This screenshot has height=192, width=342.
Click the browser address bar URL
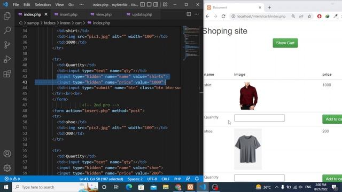261,17
